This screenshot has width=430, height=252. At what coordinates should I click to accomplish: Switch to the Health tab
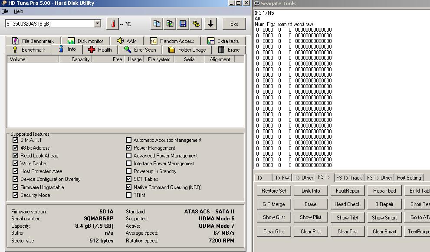tap(100, 49)
